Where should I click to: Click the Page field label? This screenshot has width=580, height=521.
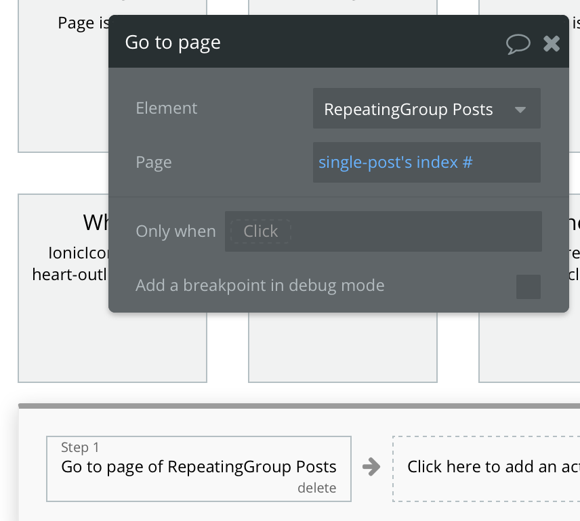pyautogui.click(x=154, y=163)
